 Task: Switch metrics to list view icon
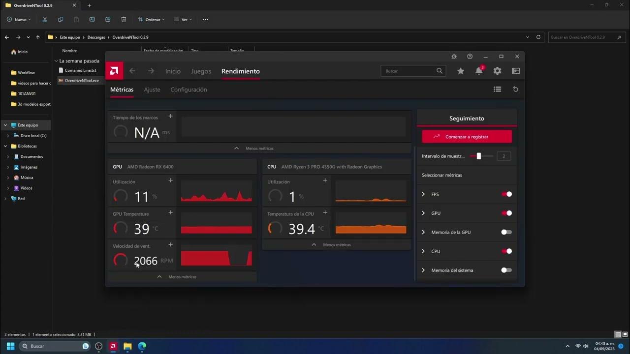point(497,89)
